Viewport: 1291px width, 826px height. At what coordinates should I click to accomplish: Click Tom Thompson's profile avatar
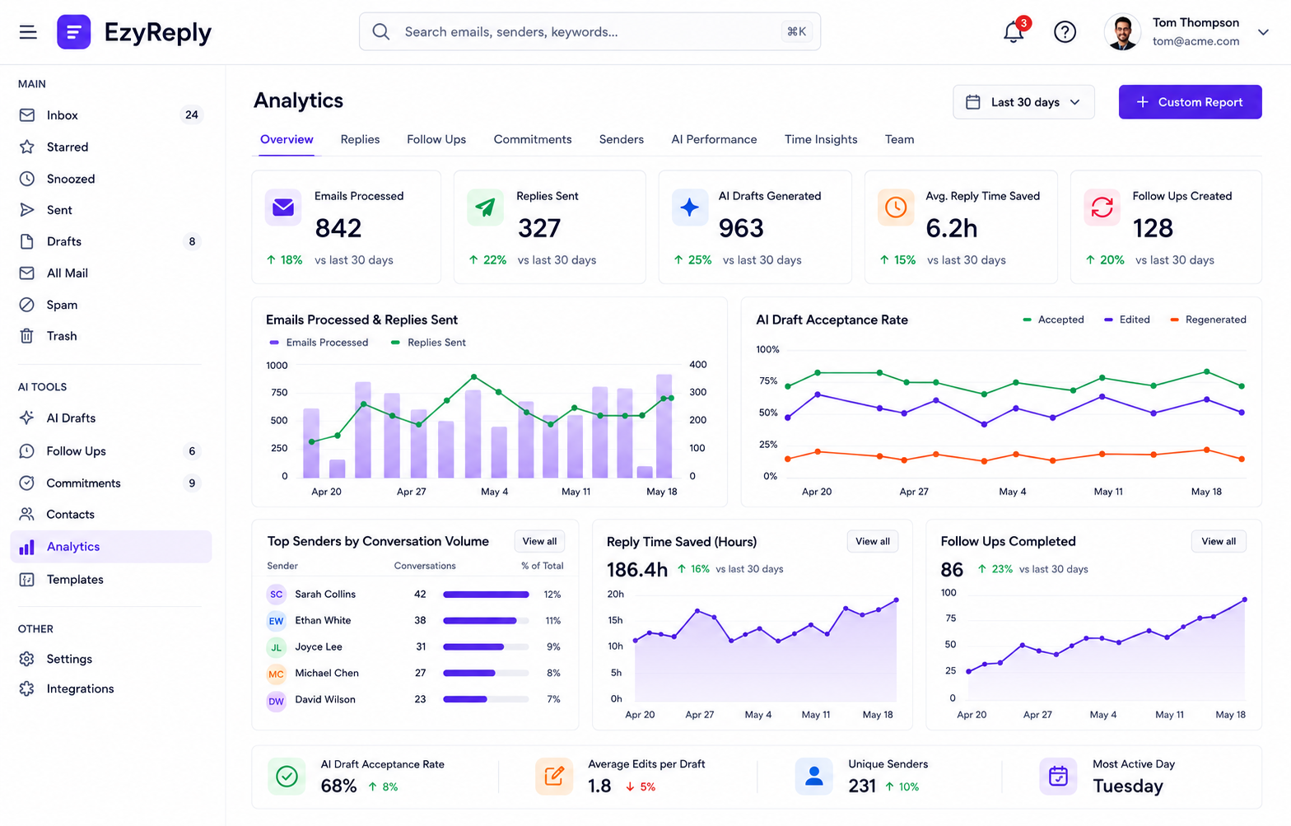click(1121, 32)
